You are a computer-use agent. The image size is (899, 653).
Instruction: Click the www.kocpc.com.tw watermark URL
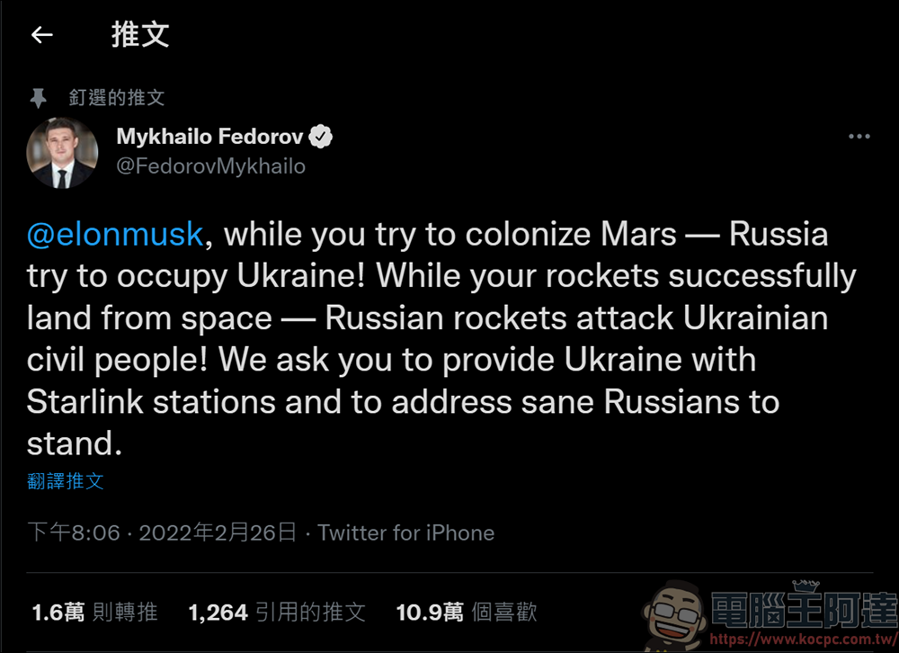(x=802, y=638)
